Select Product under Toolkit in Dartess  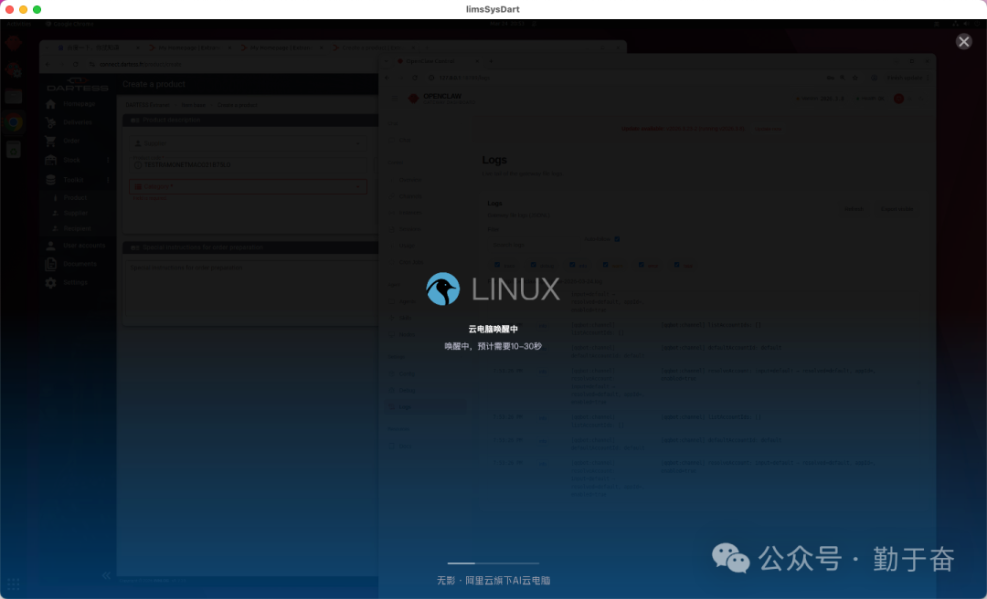tap(75, 197)
